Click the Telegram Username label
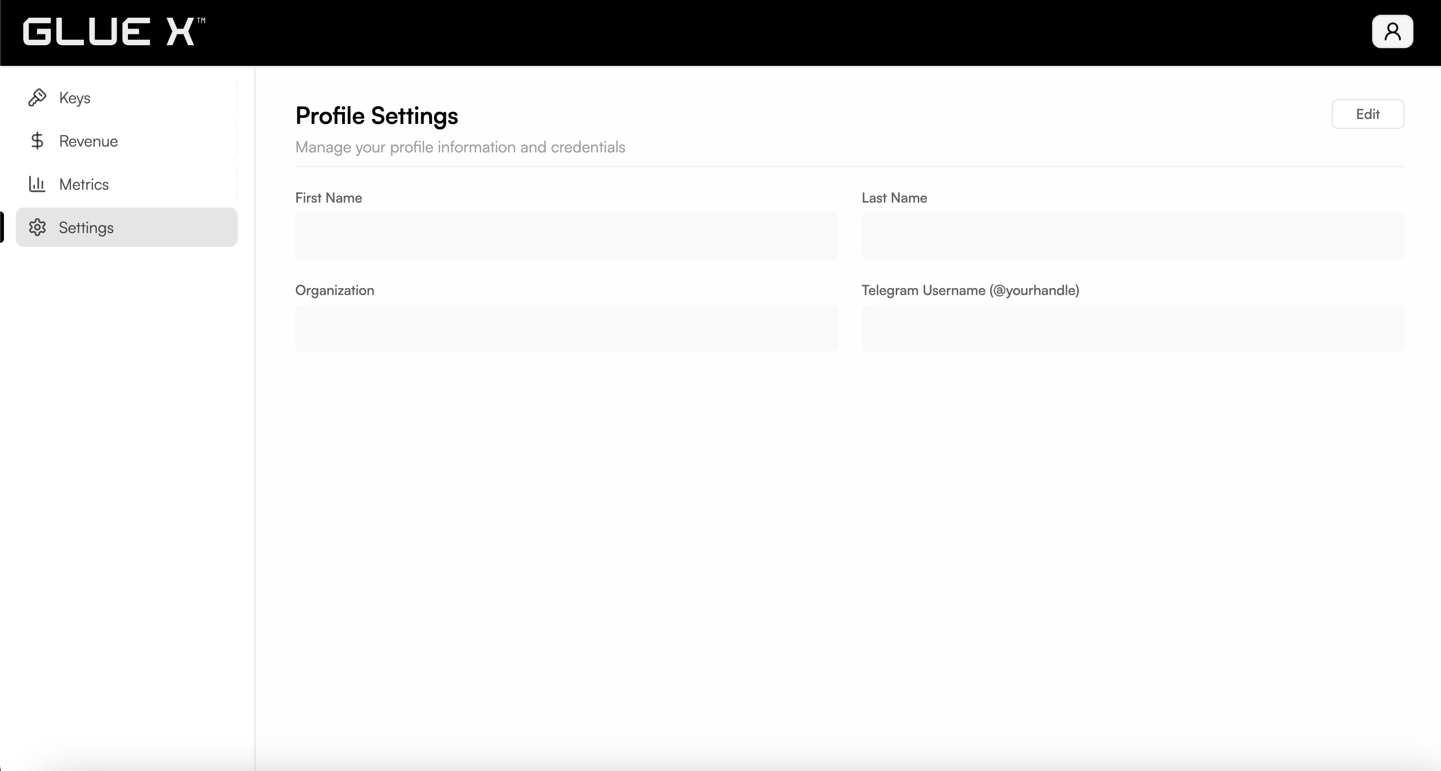 pos(971,290)
